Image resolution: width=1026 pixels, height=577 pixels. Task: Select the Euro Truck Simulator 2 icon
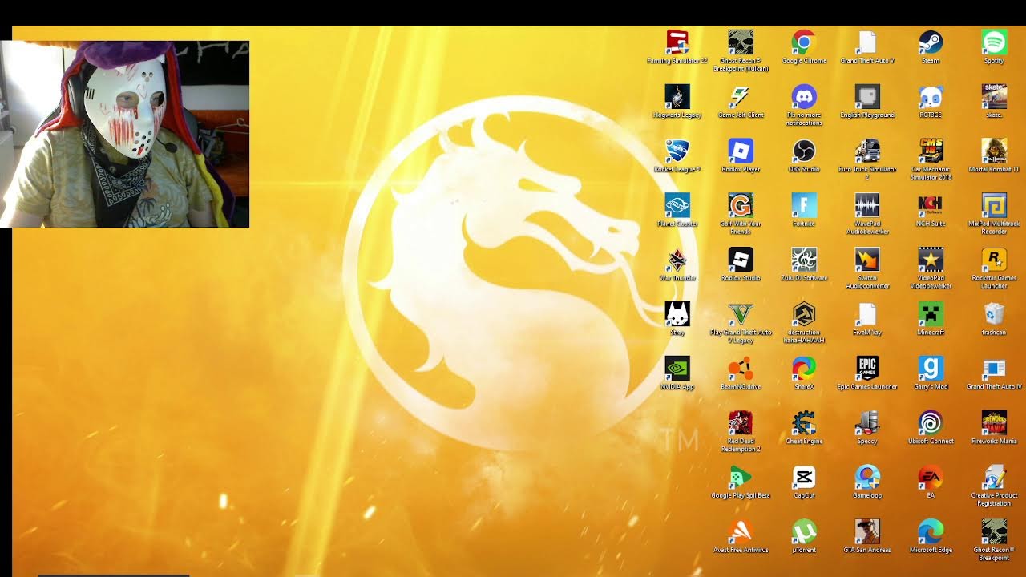[x=867, y=151]
